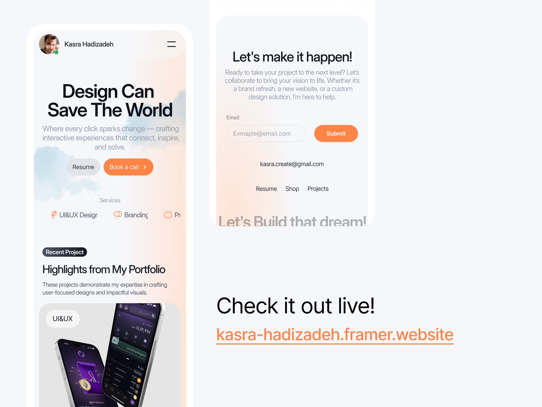Click the Figma icon beside UI&UX Design
The image size is (542, 407).
[54, 215]
